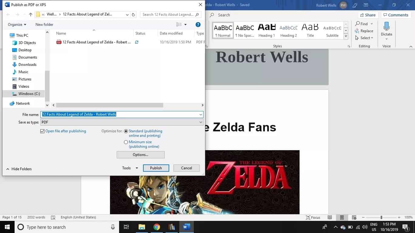The height and width of the screenshot is (233, 415).
Task: Expand address bar path dropdown
Action: click(127, 15)
